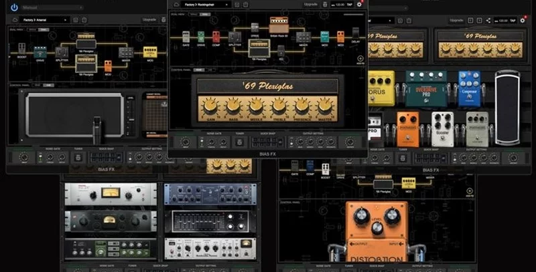Viewport: 536px width, 272px height.
Task: Open the Factory > Arsenal preset dropdown
Action: (x=45, y=20)
